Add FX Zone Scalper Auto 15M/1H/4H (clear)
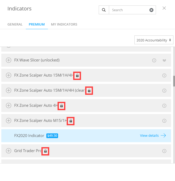The image size is (175, 181). pos(9,90)
